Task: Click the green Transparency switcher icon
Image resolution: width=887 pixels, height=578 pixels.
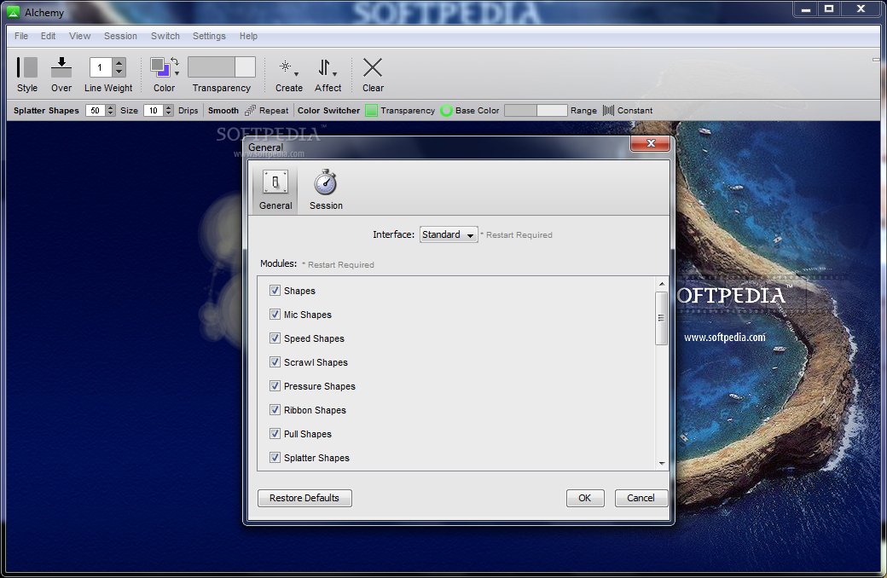Action: point(371,110)
